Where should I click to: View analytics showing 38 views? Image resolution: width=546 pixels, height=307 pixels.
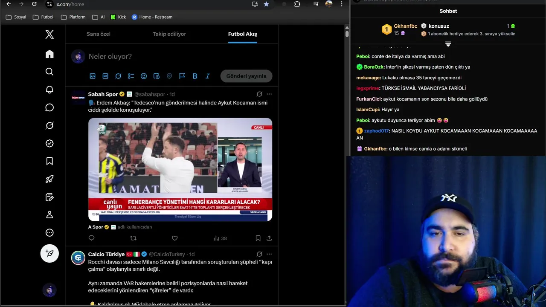pyautogui.click(x=220, y=238)
